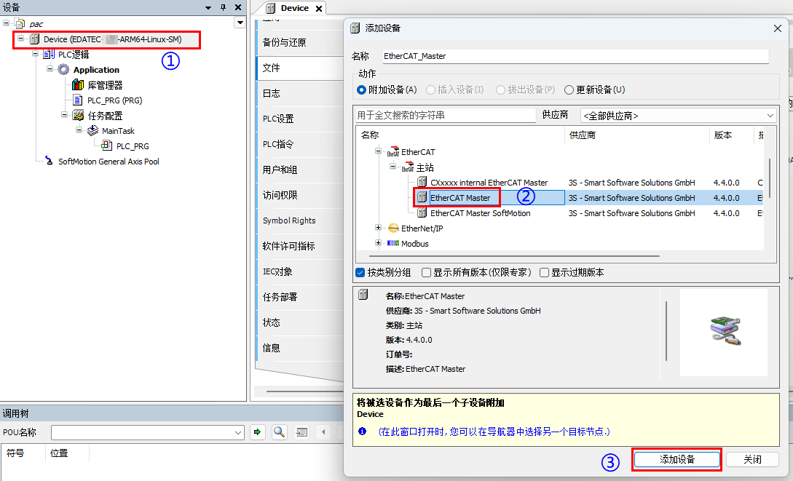Click the magnifier search icon in 调用树 panel

pos(279,432)
